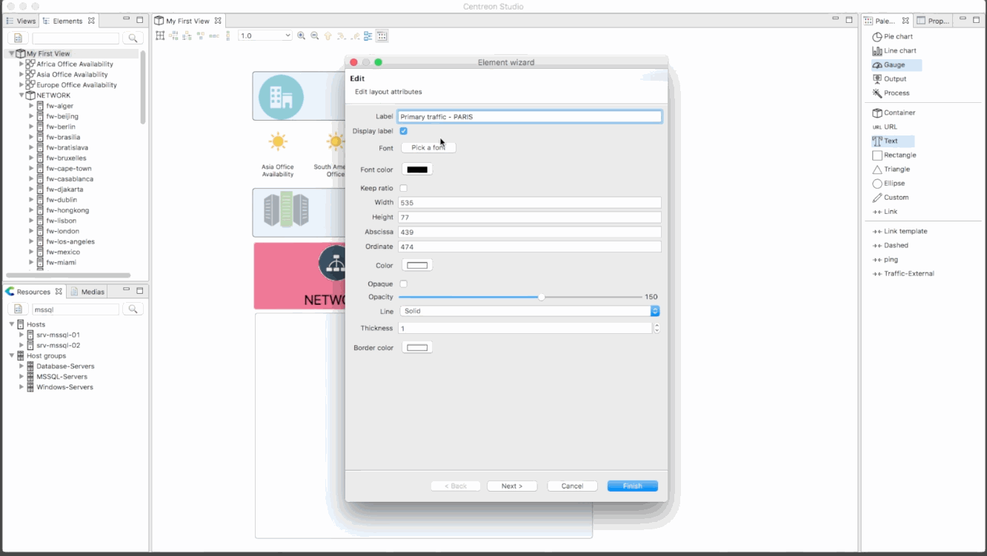
Task: Switch to the Views tab
Action: 21,21
